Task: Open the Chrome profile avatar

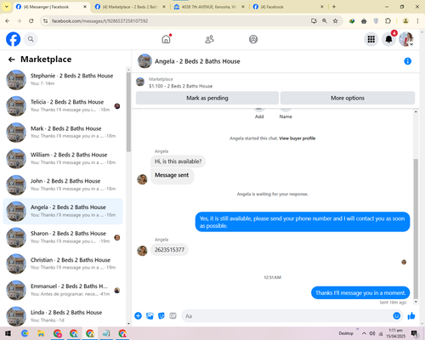Action: pos(405,21)
